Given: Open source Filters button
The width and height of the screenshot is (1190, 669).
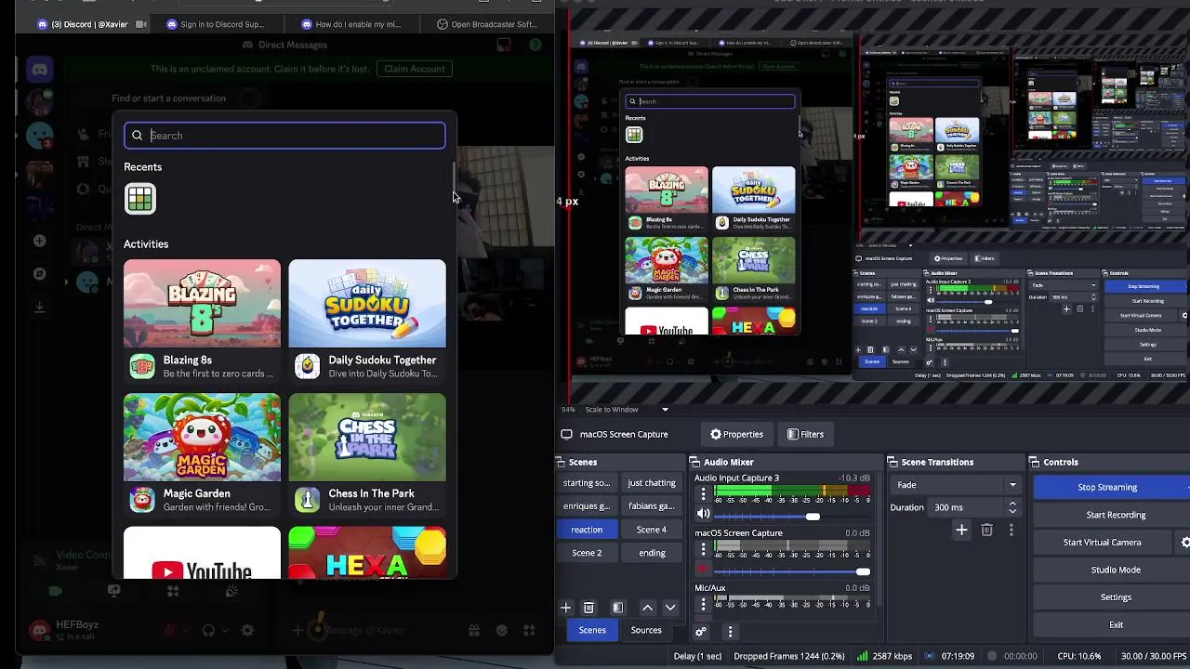Looking at the screenshot, I should pos(805,435).
